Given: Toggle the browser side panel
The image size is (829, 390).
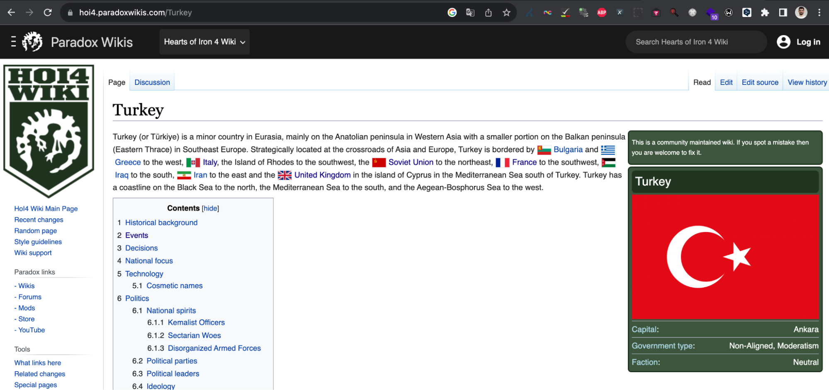Looking at the screenshot, I should click(783, 12).
